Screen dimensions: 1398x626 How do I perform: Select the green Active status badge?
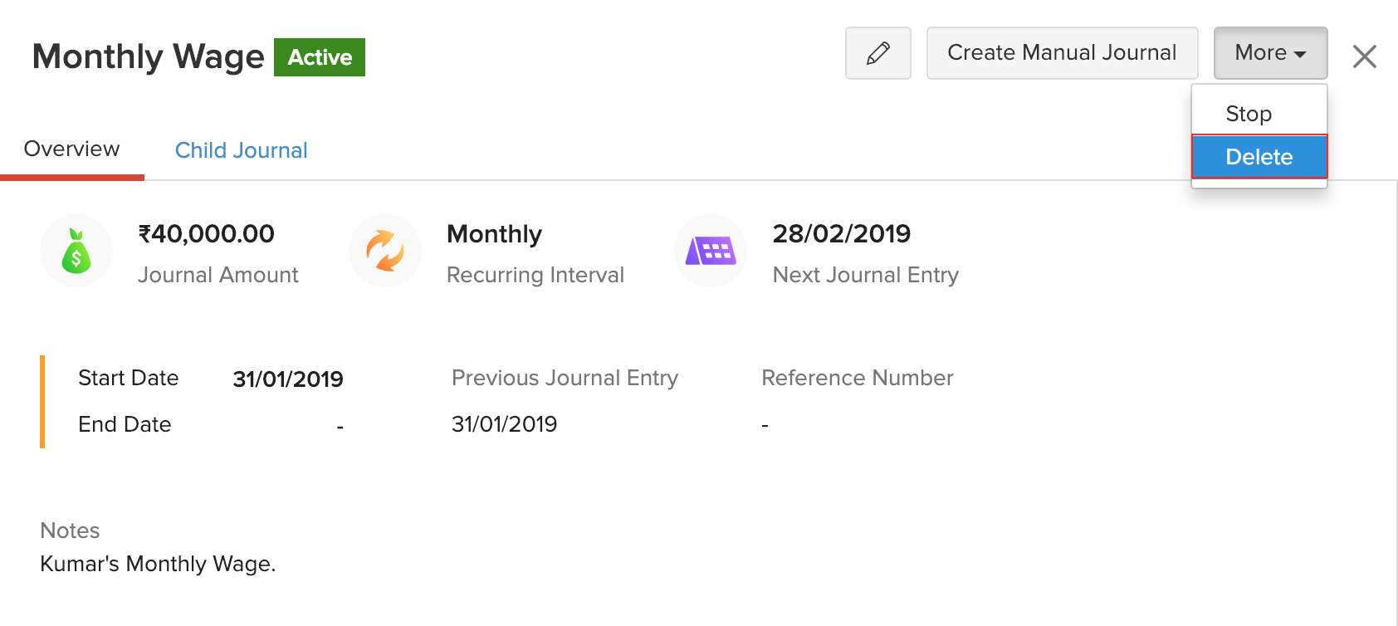(x=320, y=57)
